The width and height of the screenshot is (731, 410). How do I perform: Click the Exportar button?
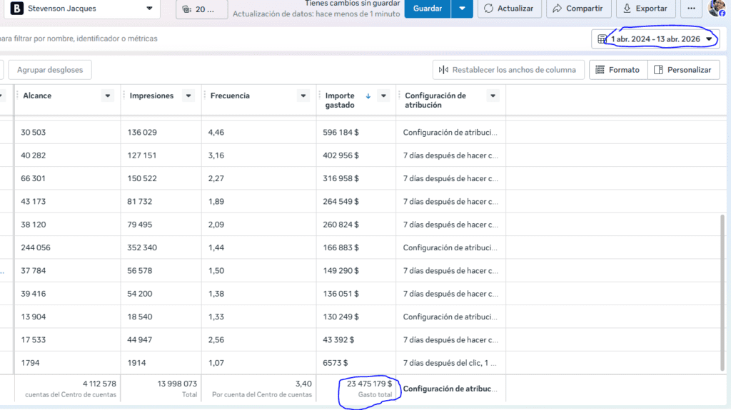[645, 9]
